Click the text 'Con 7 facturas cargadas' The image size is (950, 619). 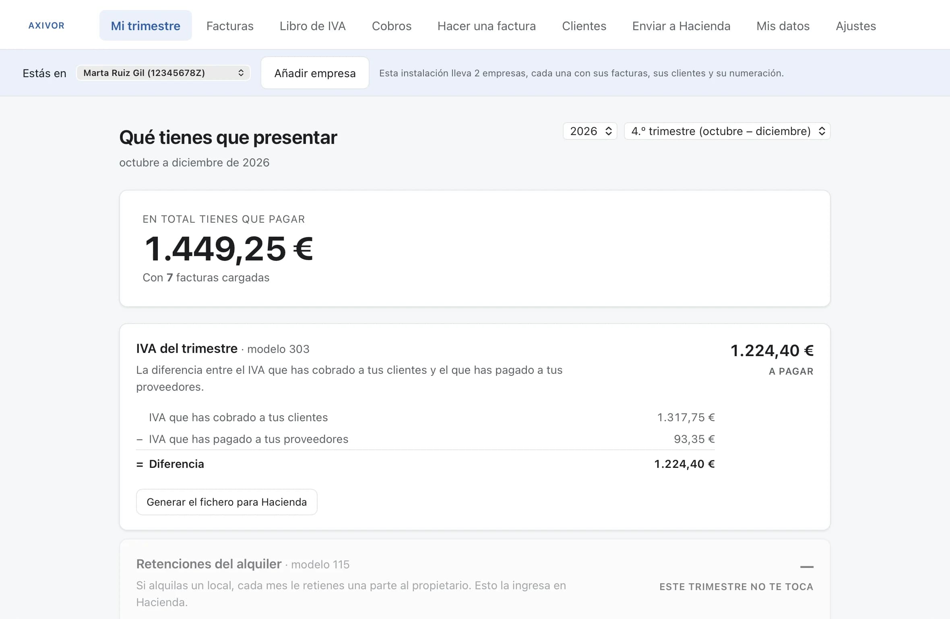tap(206, 278)
